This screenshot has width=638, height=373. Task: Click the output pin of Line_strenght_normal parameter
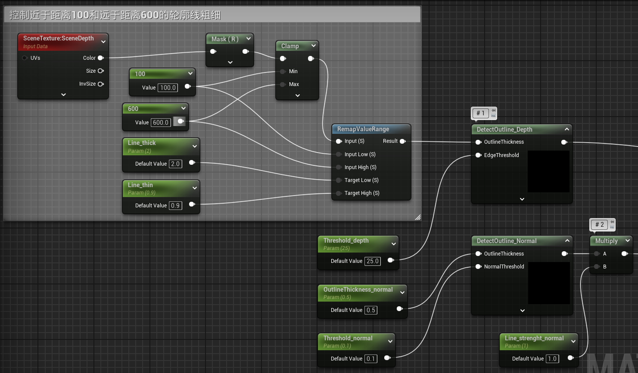click(570, 358)
